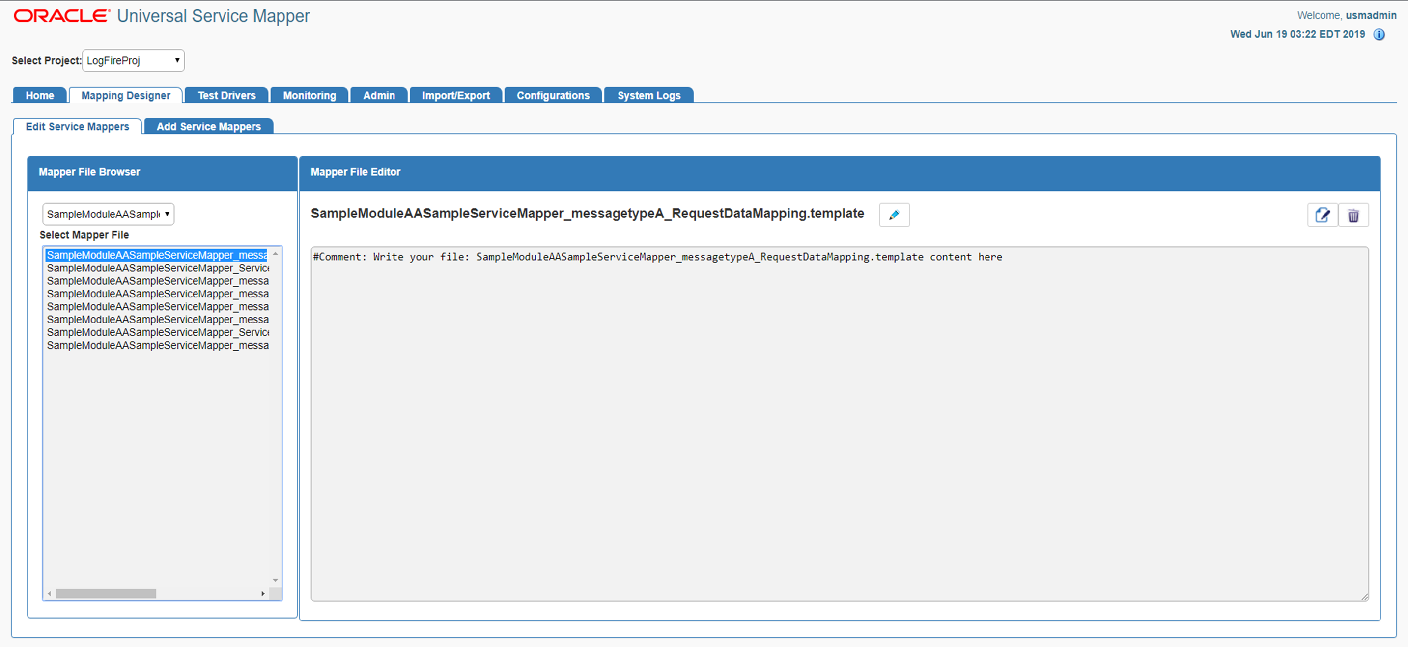Click the pencil icon to rename the template file
The image size is (1408, 647).
[x=894, y=215]
